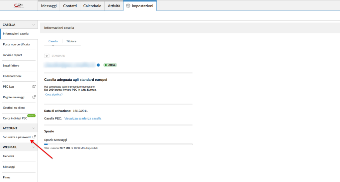340x182 pixels.
Task: Click the Spazio Messaggi usage bar
Action: pos(118,144)
